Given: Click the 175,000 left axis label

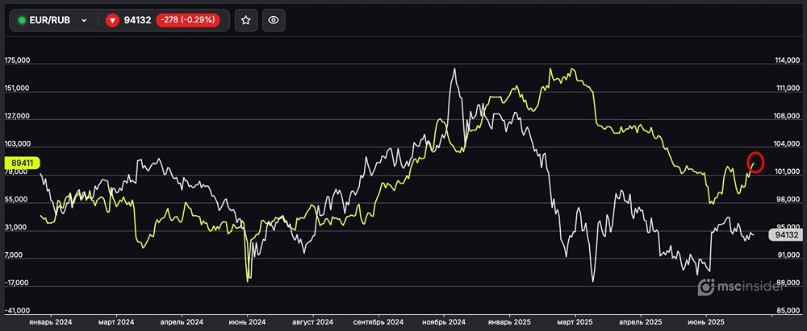Looking at the screenshot, I should (17, 60).
